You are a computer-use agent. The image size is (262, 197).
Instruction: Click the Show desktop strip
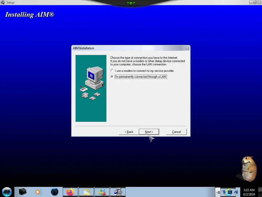point(260,192)
